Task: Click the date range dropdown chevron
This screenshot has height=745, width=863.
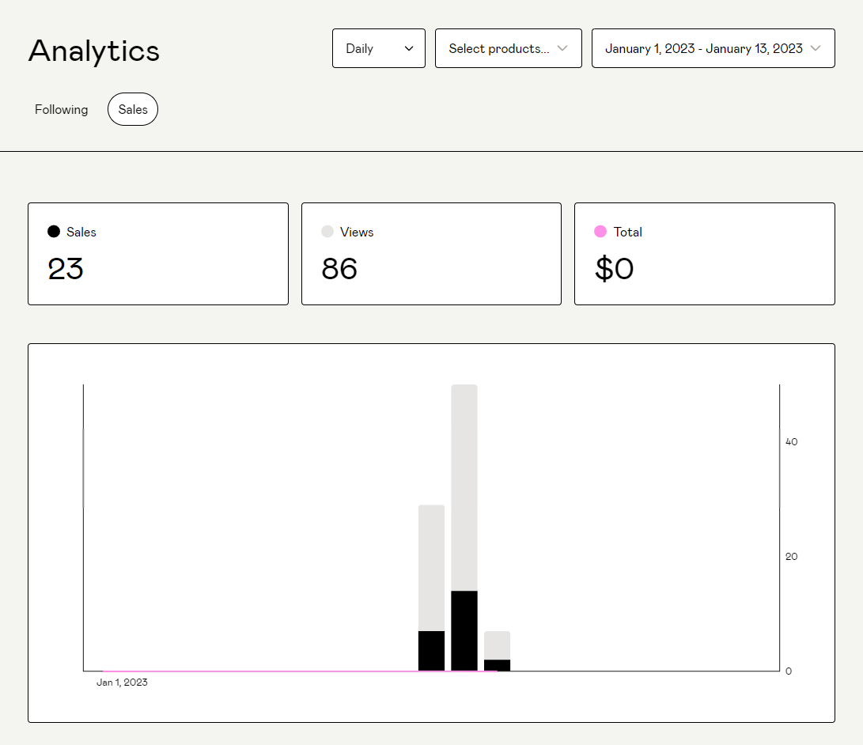Action: 816,48
